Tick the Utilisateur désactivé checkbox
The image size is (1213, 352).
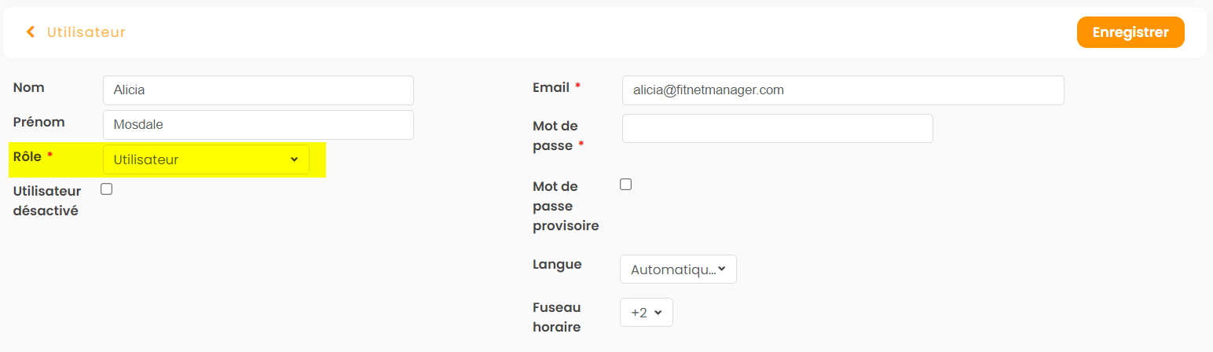(x=107, y=189)
